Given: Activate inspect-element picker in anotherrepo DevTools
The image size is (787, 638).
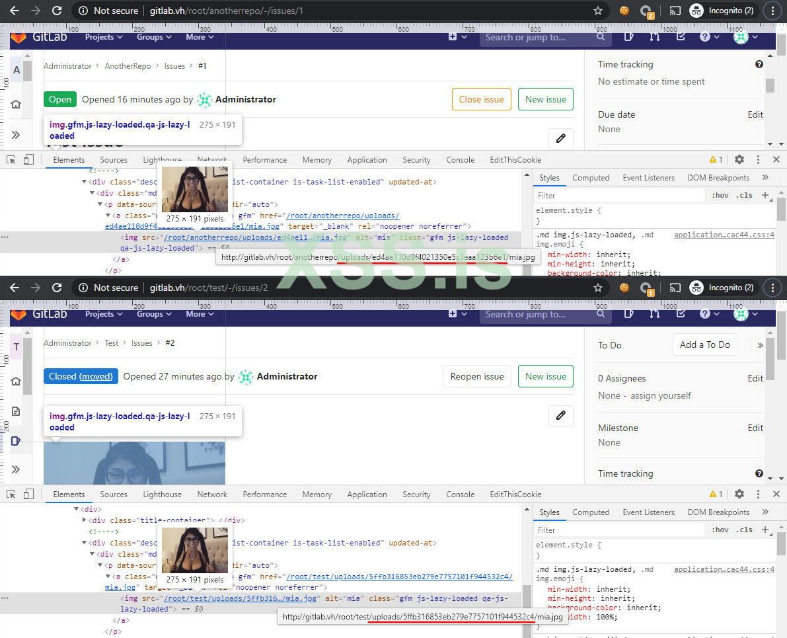Looking at the screenshot, I should pos(11,160).
